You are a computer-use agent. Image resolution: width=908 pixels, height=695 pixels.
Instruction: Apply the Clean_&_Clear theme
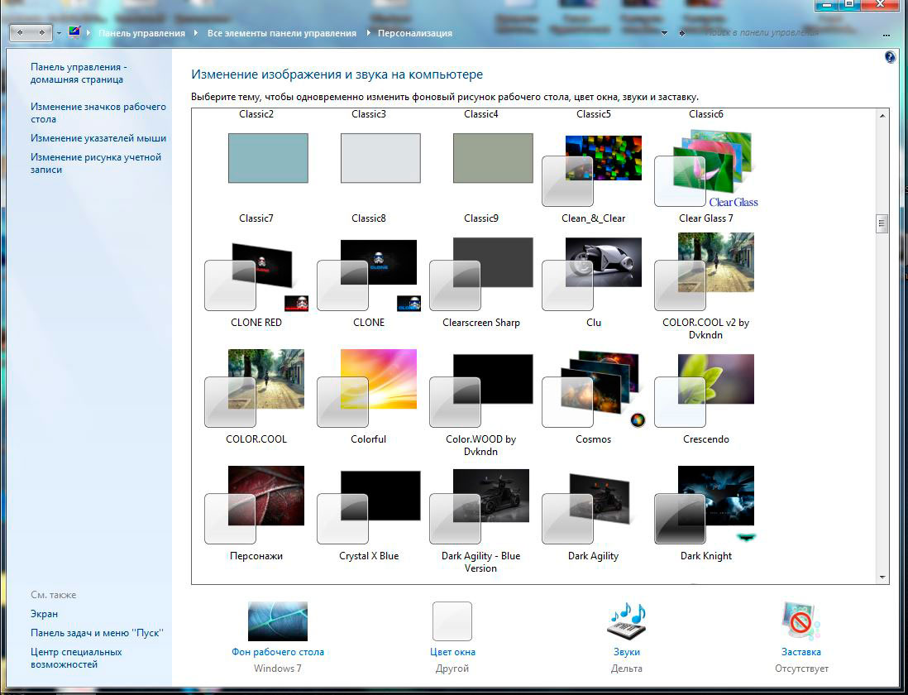point(592,170)
